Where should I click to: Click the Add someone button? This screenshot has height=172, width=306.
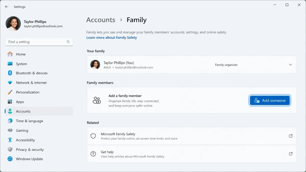tap(270, 100)
